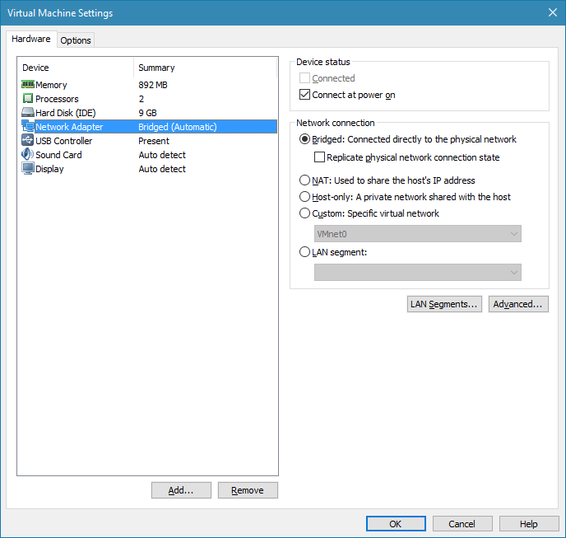Select the USB Controller icon

tap(27, 141)
